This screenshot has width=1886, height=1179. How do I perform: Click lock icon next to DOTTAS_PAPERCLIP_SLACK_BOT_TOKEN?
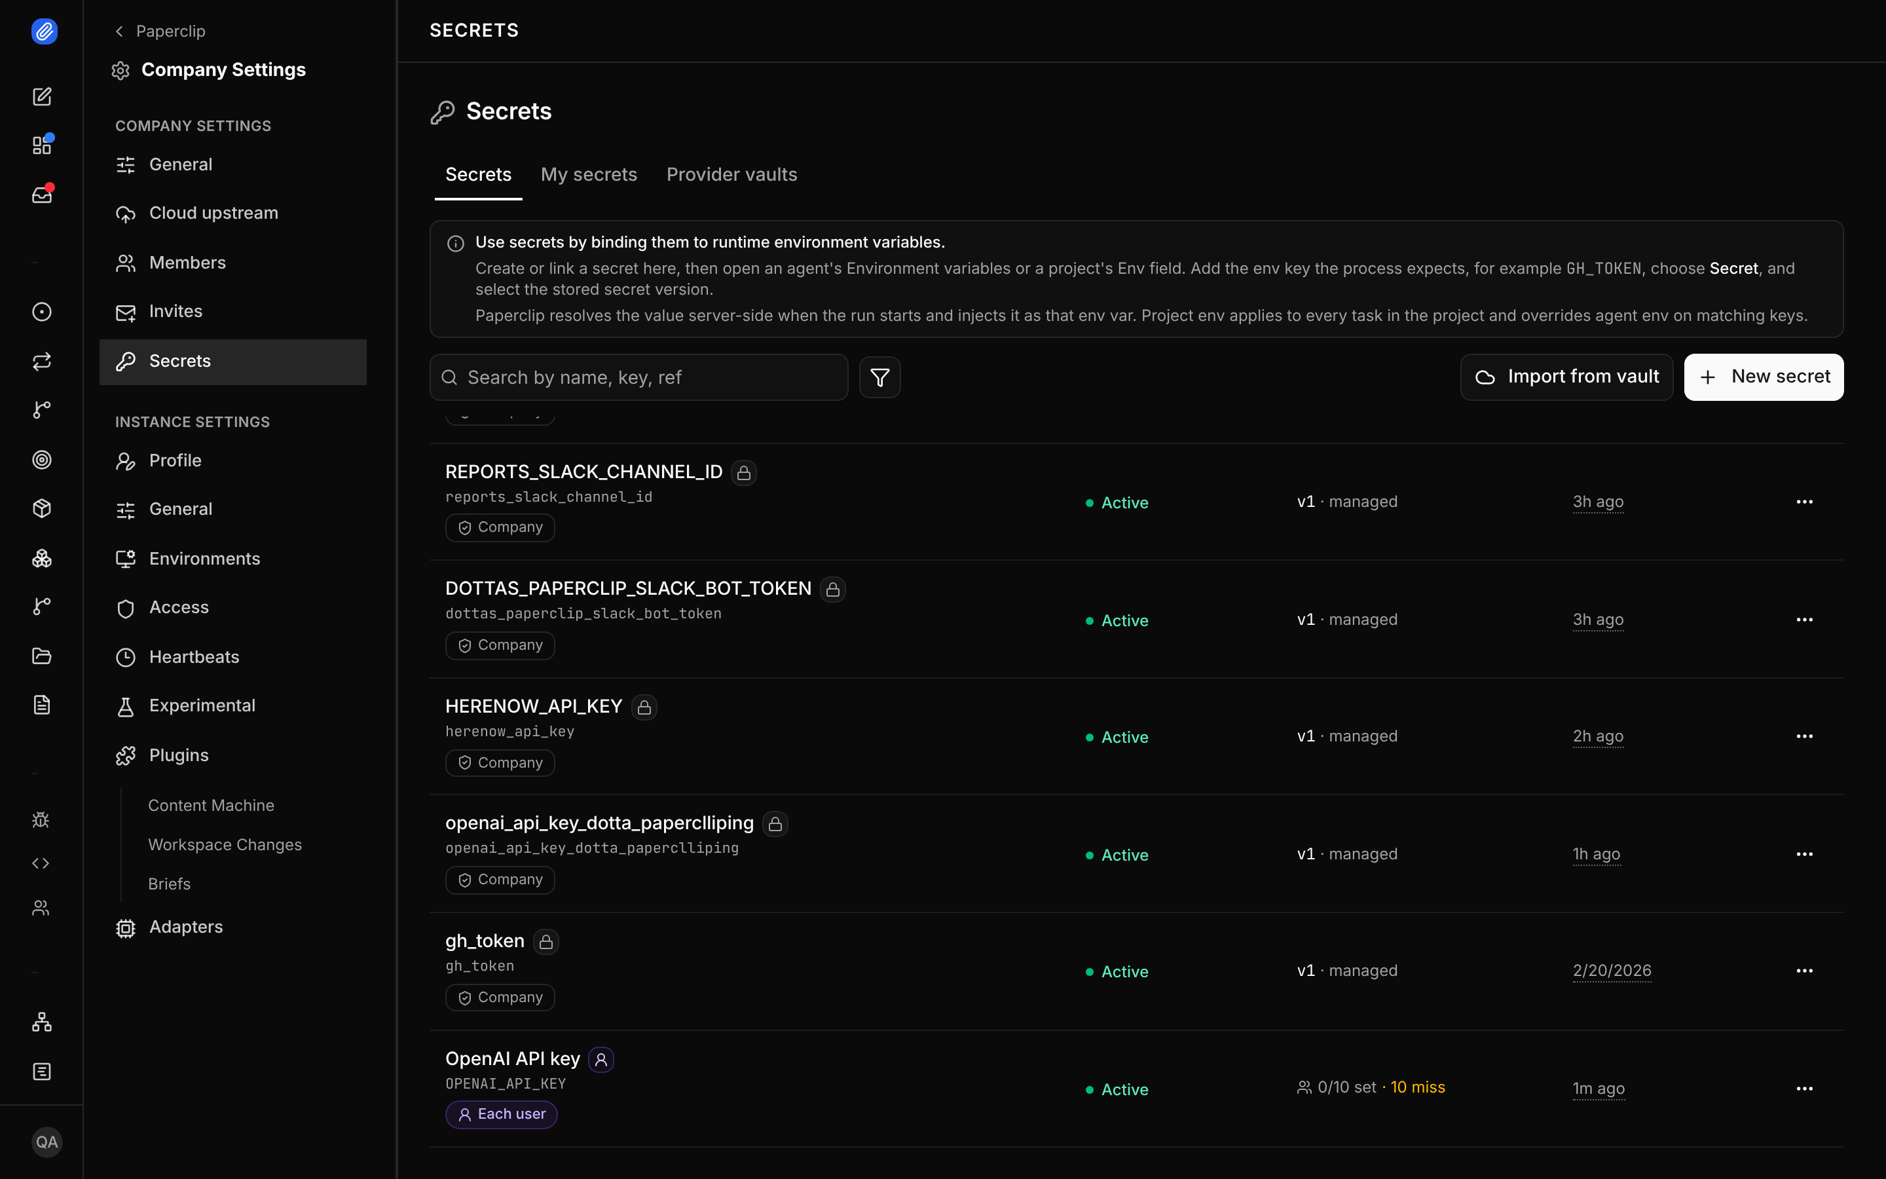[832, 589]
